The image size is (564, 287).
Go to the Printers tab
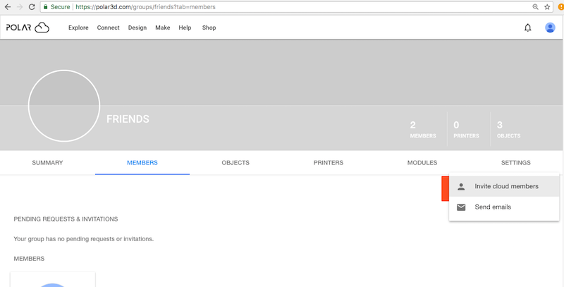(329, 163)
